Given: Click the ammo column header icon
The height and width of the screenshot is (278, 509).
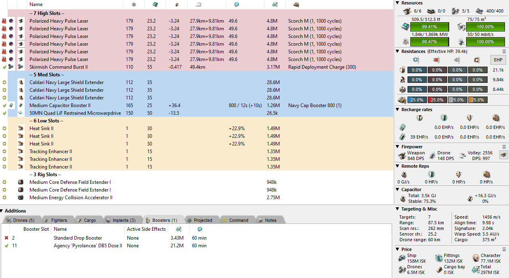Looking at the screenshot, I should pos(296,4).
